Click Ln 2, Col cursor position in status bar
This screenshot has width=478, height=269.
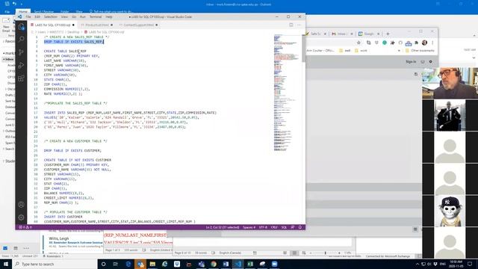pyautogui.click(x=223, y=227)
